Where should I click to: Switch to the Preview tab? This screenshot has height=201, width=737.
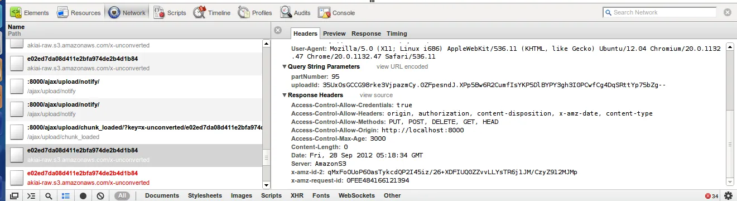point(334,33)
